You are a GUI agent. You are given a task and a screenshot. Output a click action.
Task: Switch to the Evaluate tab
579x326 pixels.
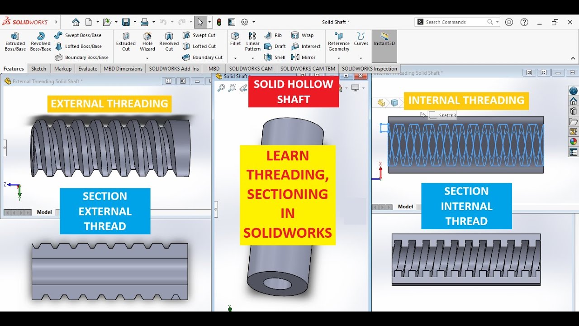click(88, 69)
